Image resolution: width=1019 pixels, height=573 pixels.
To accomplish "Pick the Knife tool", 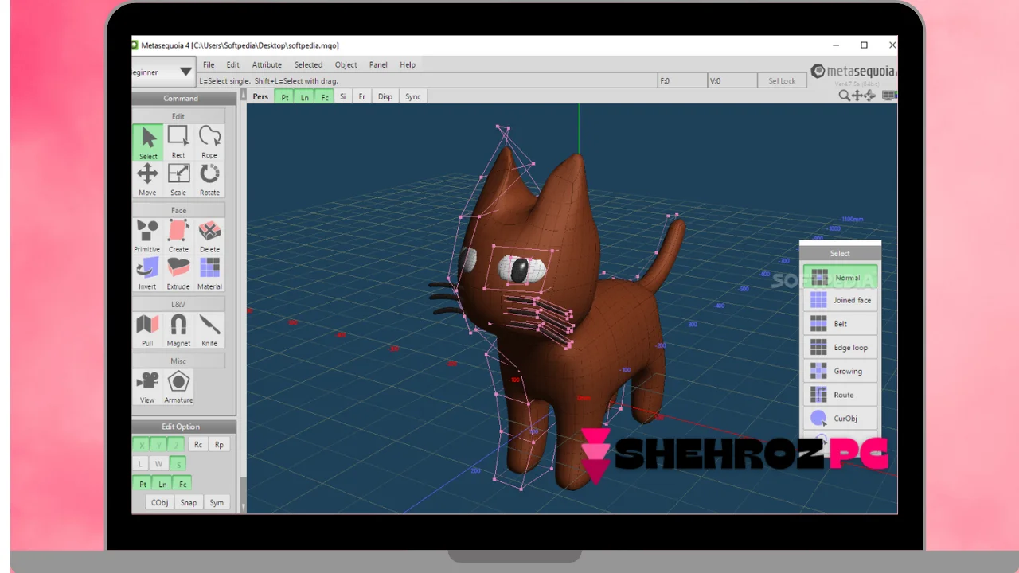I will point(209,330).
